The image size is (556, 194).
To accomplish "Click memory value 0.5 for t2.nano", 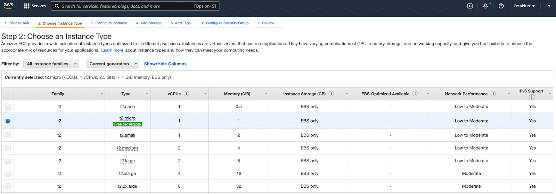I will tap(239, 107).
